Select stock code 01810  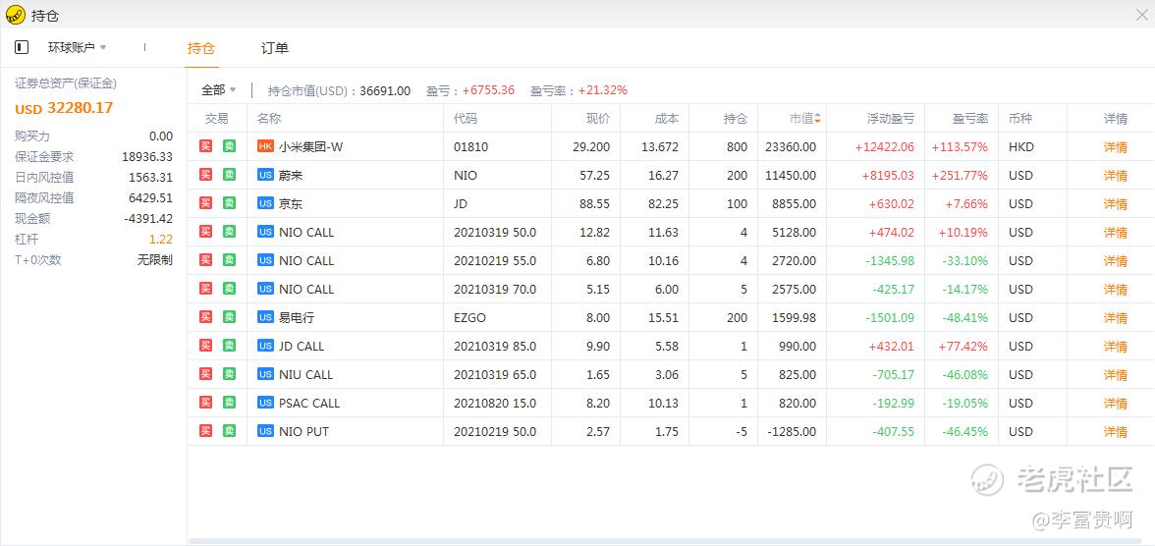click(470, 146)
